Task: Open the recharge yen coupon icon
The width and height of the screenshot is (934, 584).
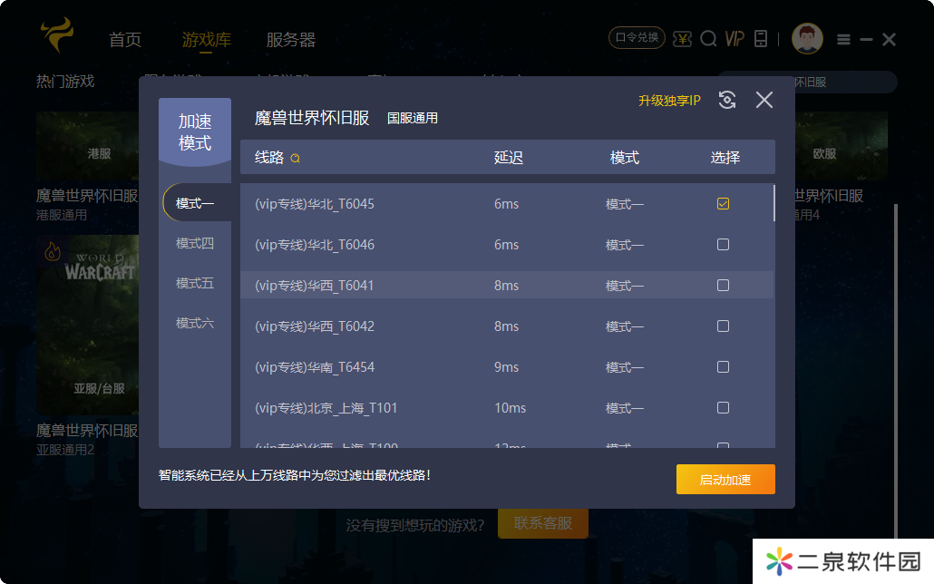Action: (x=682, y=39)
